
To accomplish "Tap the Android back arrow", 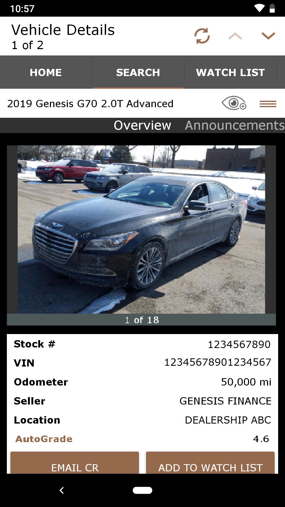I will click(62, 490).
